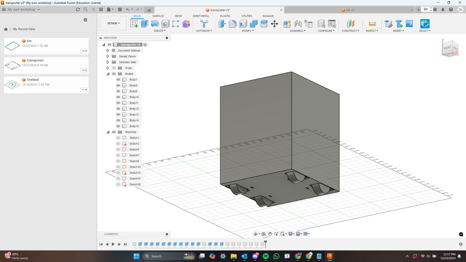
Task: Select the Press Pull tool
Action: click(x=222, y=24)
